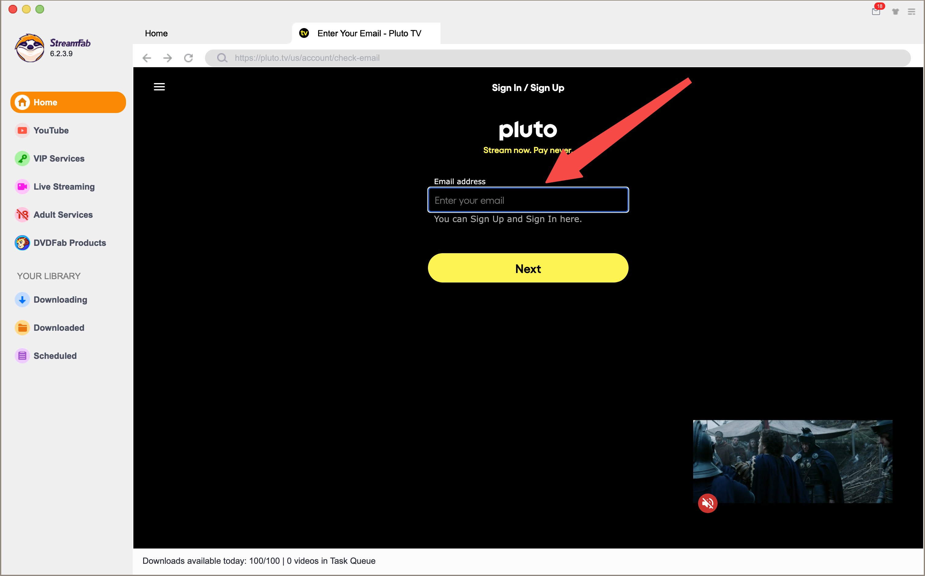This screenshot has width=925, height=576.
Task: Reload the Pluto TV page
Action: 188,58
